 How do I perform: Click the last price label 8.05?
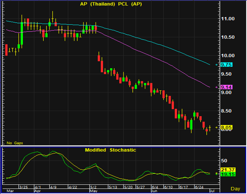point(226,128)
